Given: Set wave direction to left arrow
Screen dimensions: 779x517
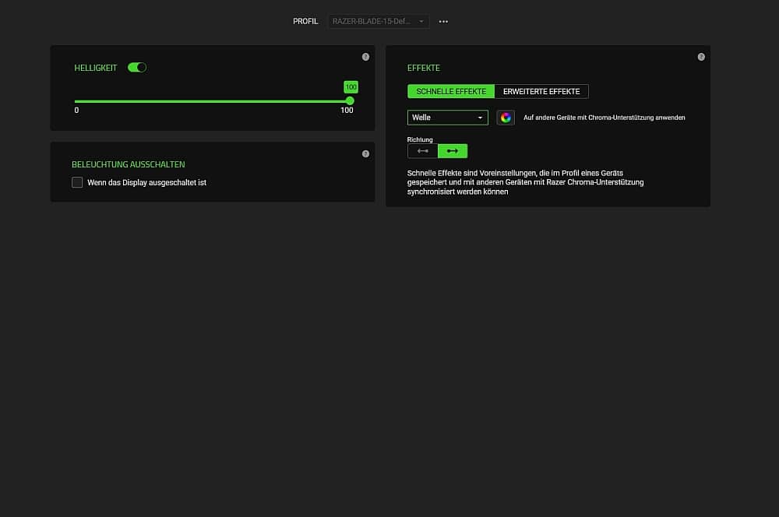Looking at the screenshot, I should 423,151.
